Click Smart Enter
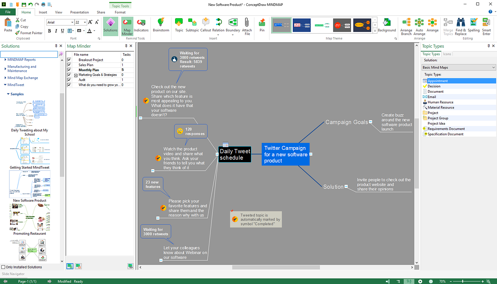The image size is (497, 284). [x=487, y=26]
